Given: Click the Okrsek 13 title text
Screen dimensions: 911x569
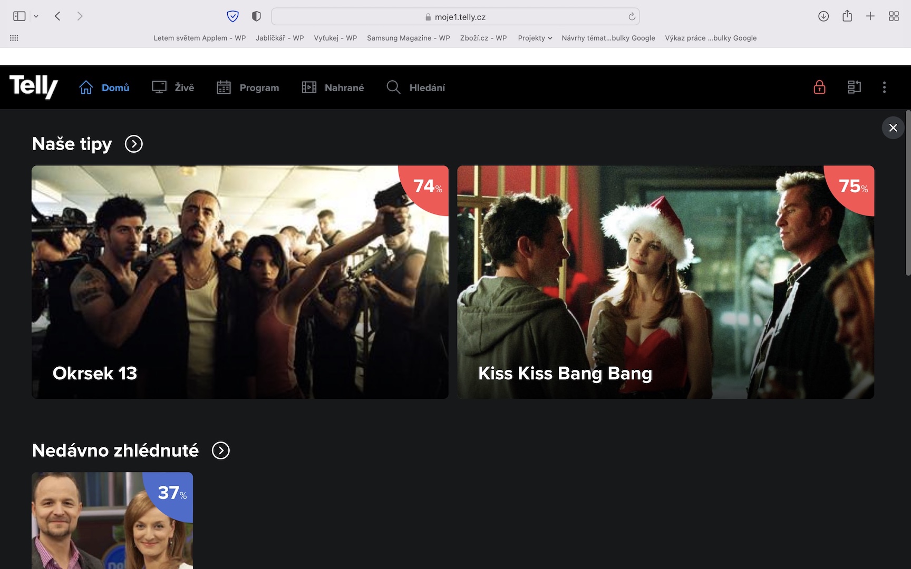Looking at the screenshot, I should pyautogui.click(x=95, y=373).
